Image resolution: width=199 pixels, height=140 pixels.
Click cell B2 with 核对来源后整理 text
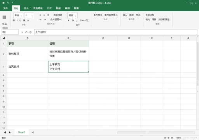(x=68, y=54)
